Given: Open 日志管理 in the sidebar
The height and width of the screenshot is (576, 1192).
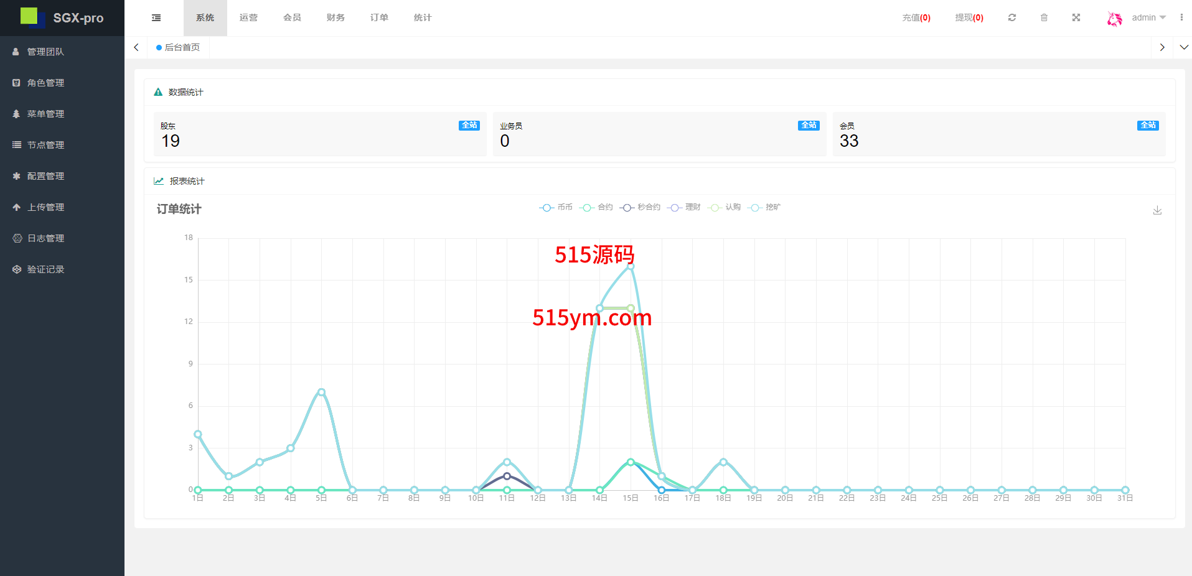Looking at the screenshot, I should tap(45, 238).
